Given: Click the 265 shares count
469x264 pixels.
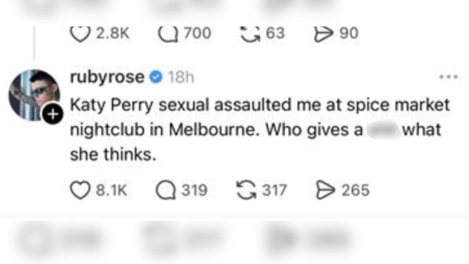Looking at the screenshot, I should [355, 190].
